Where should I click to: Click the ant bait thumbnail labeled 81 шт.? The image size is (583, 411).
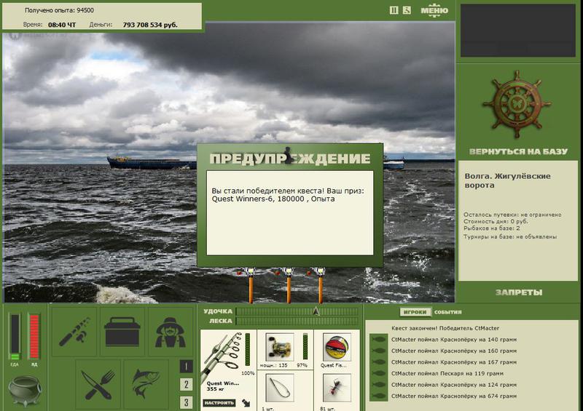tap(337, 388)
